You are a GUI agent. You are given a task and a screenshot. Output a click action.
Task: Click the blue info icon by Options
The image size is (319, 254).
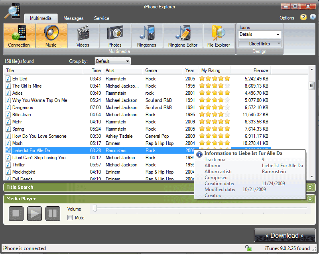point(313,17)
